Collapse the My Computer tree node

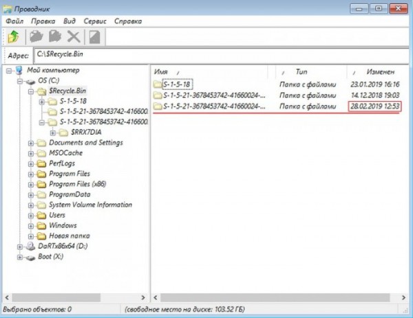tap(9, 71)
